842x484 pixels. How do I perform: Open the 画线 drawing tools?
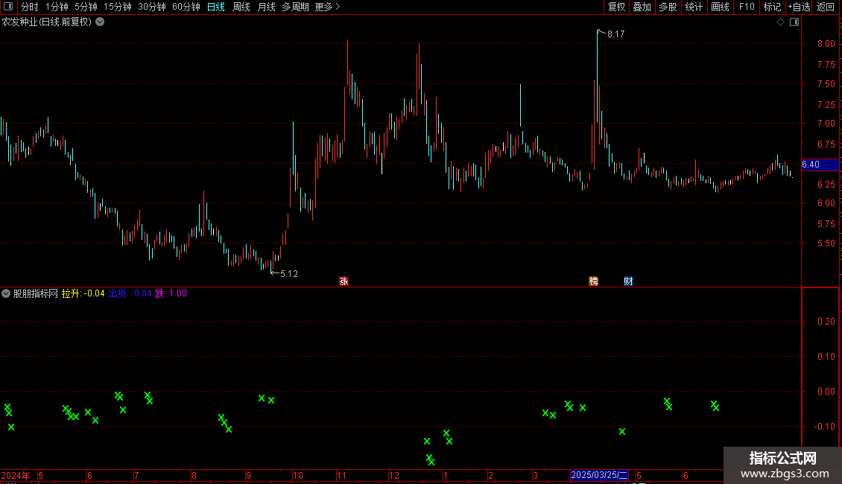720,7
